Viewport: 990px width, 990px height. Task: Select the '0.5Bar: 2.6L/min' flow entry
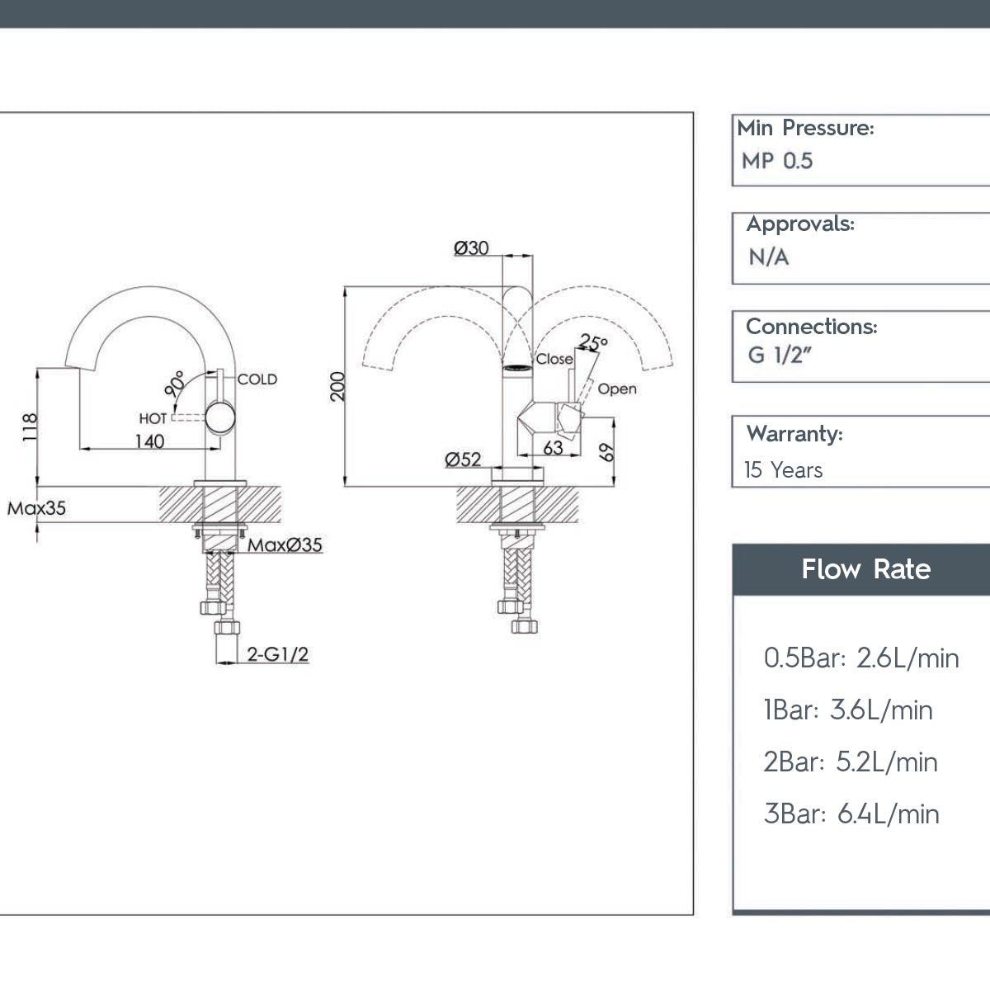pos(861,658)
